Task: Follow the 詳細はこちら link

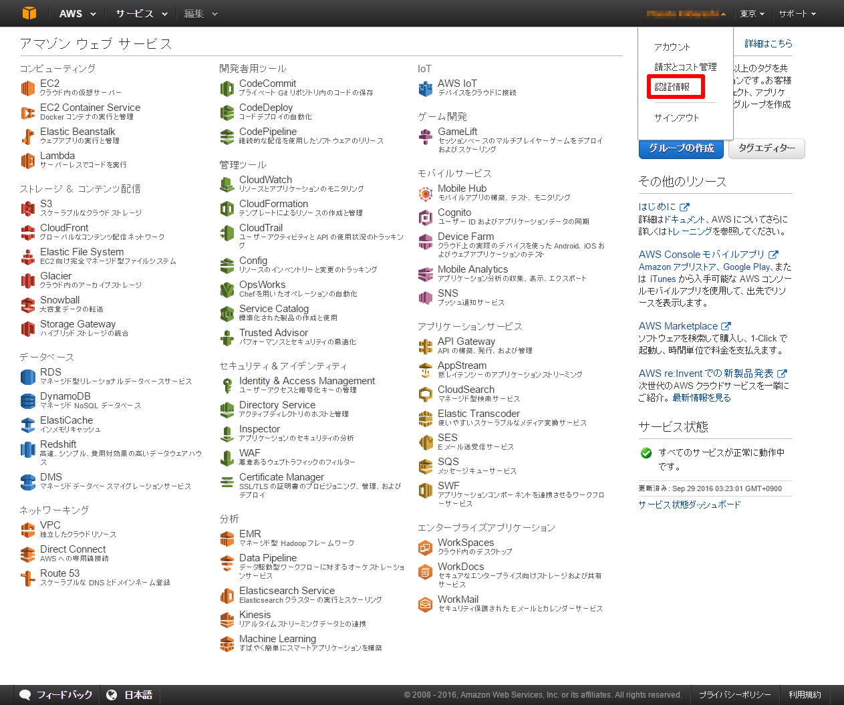Action: click(x=768, y=43)
